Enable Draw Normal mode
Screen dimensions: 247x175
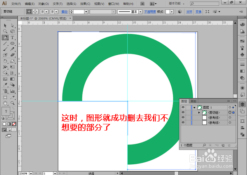(x=5, y=130)
